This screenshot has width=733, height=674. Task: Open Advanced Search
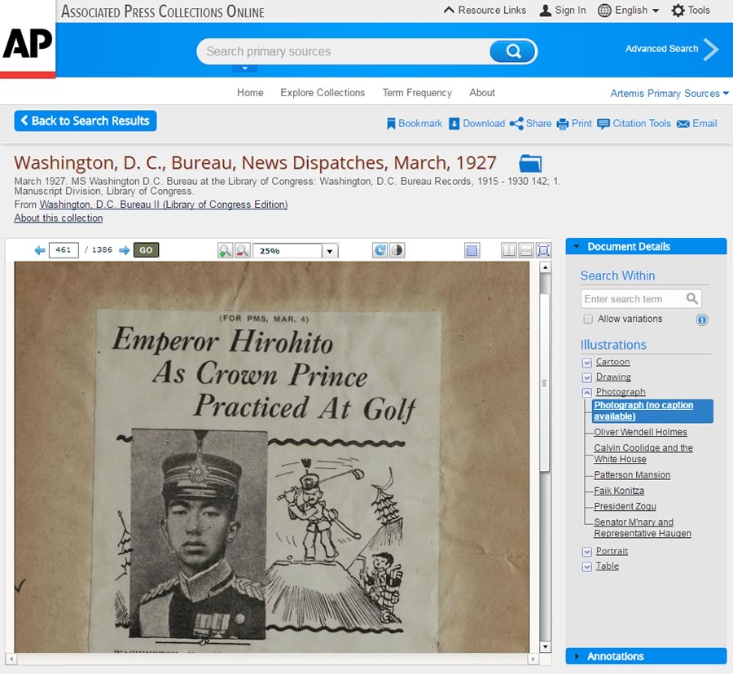[671, 49]
